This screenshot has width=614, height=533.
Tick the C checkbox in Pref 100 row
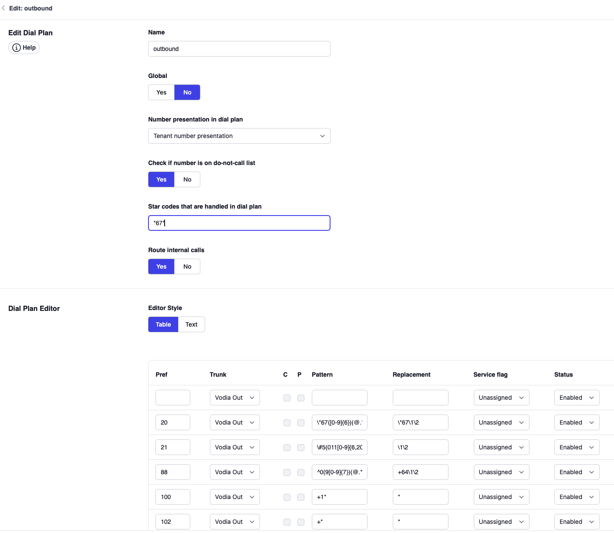click(287, 497)
